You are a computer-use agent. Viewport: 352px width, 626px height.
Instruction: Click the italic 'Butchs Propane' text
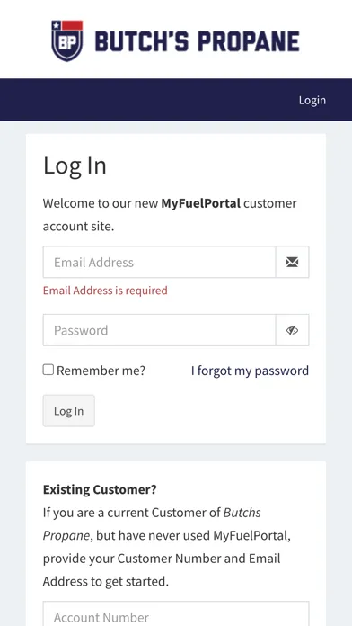coord(152,523)
